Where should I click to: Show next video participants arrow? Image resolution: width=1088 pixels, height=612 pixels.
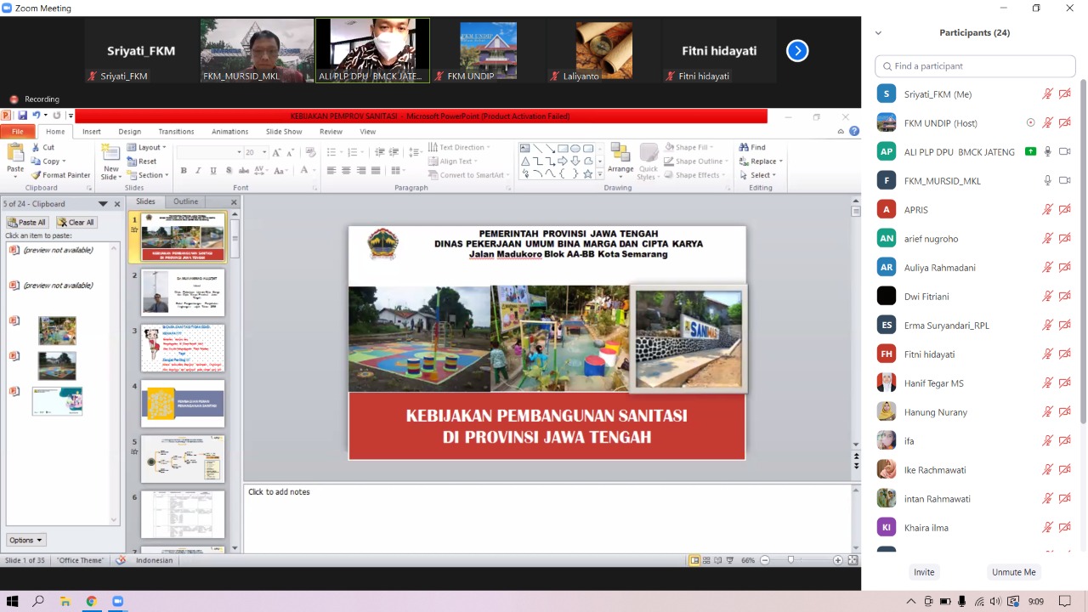(x=796, y=51)
